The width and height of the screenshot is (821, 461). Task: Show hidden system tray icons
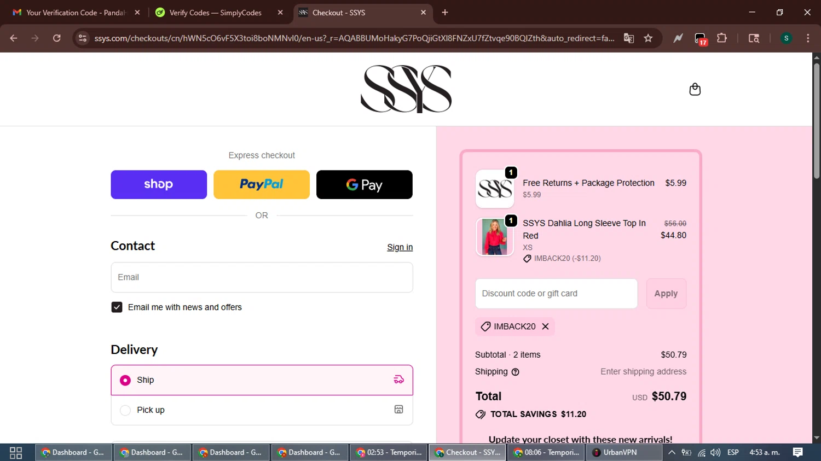click(672, 453)
